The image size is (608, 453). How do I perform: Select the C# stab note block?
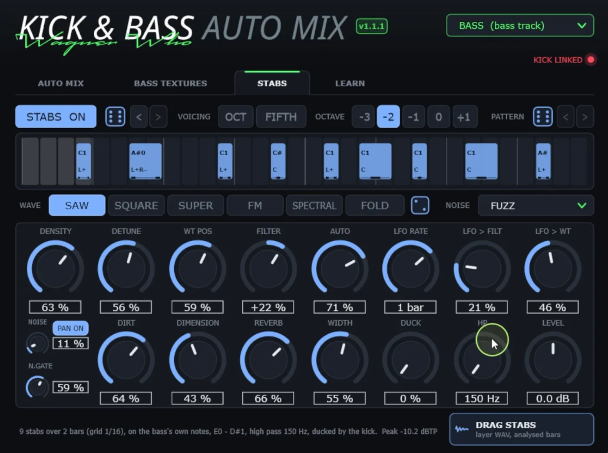coord(278,161)
